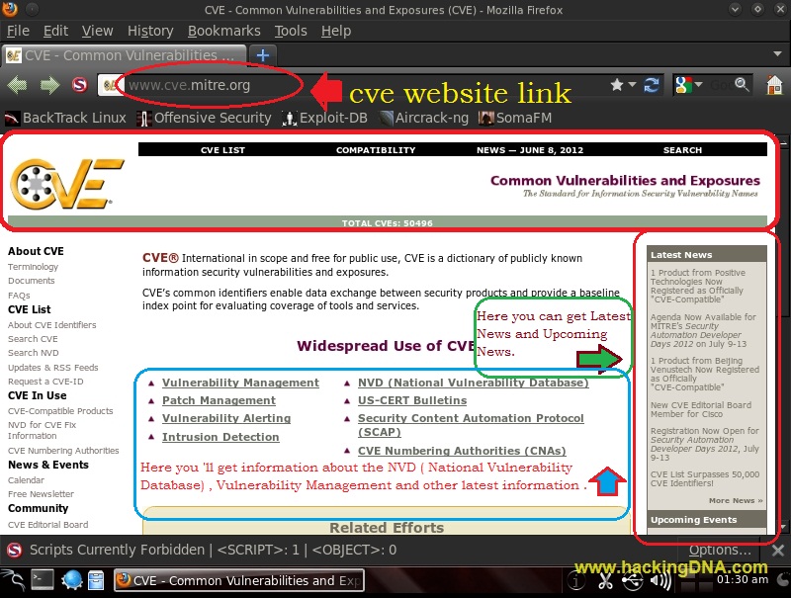
Task: Click the Google search input box
Action: pyautogui.click(x=720, y=85)
